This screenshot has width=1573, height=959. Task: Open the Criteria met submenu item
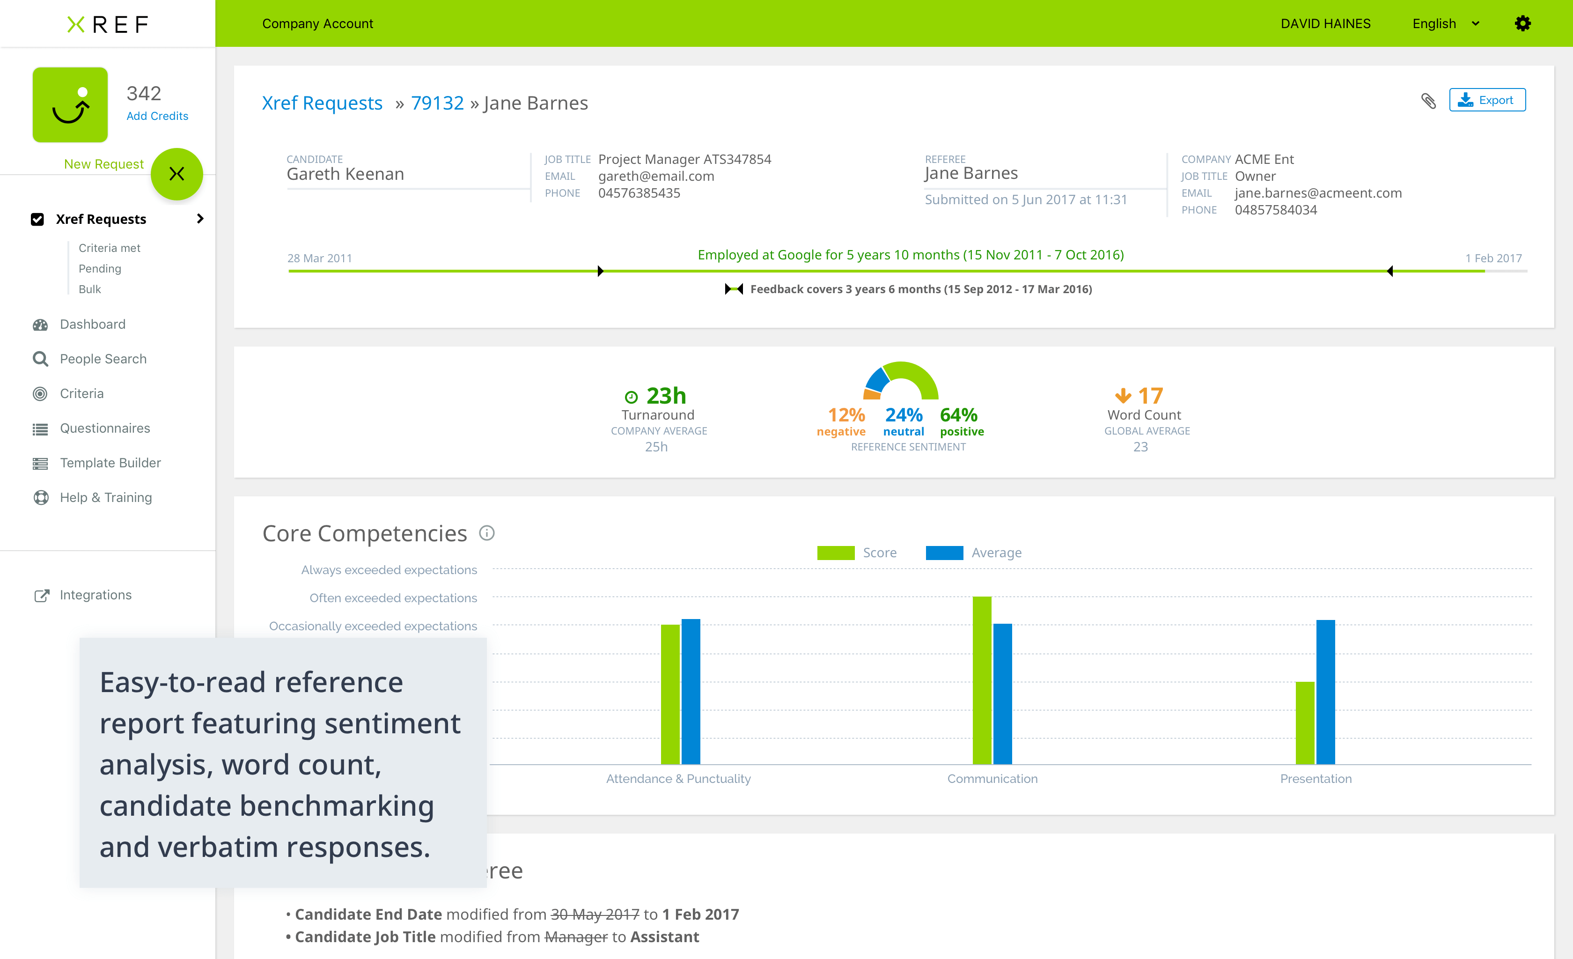point(109,248)
